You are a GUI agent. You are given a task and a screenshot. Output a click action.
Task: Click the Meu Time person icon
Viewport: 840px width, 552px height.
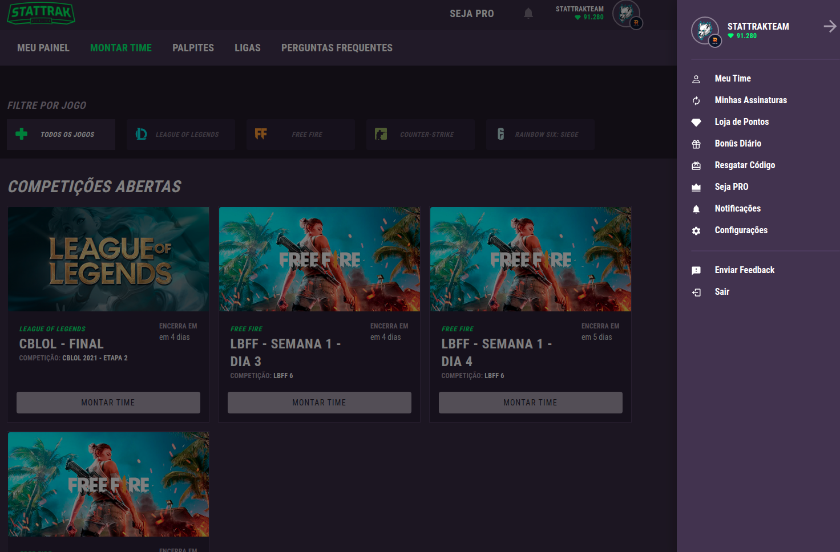tap(696, 79)
